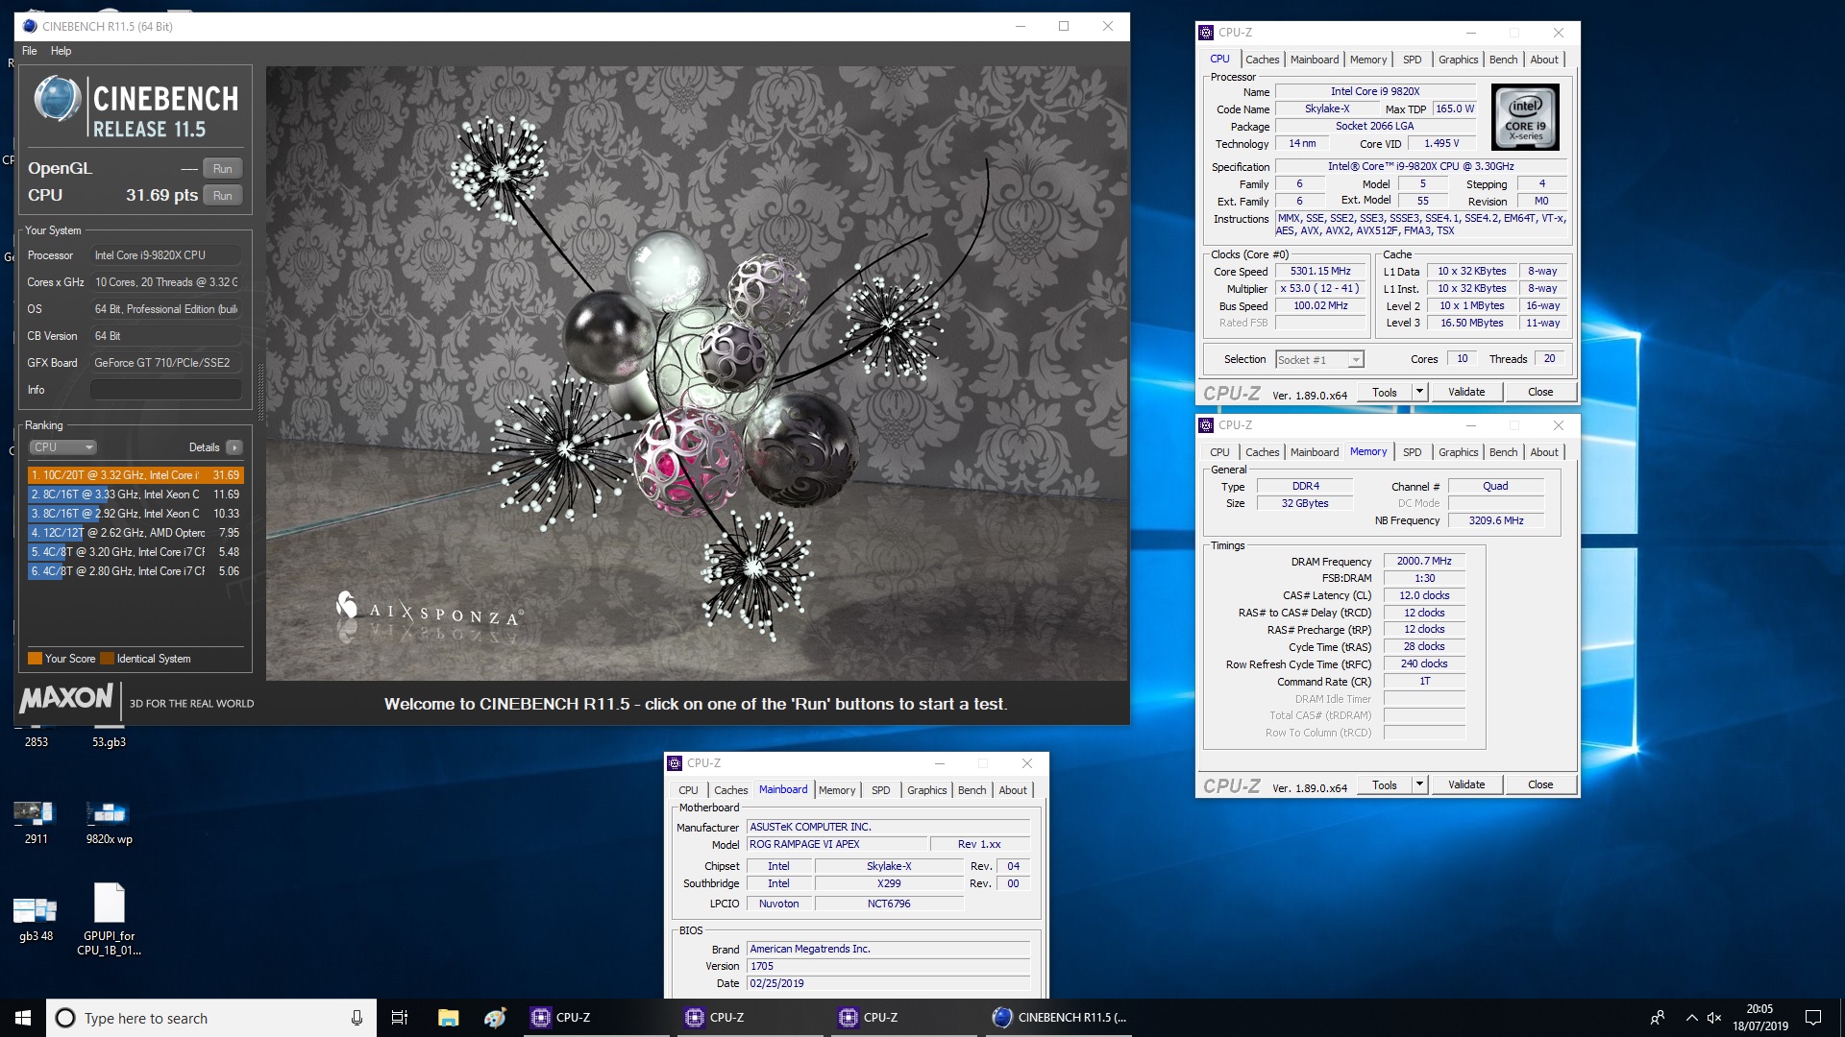The height and width of the screenshot is (1037, 1845).
Task: Select ranking entry 4 12C/12T AMD Opteron
Action: [135, 533]
